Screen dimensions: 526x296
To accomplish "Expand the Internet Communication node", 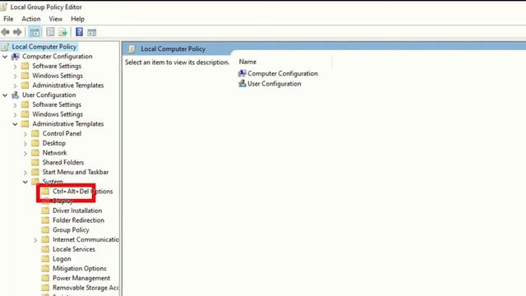I will click(35, 240).
